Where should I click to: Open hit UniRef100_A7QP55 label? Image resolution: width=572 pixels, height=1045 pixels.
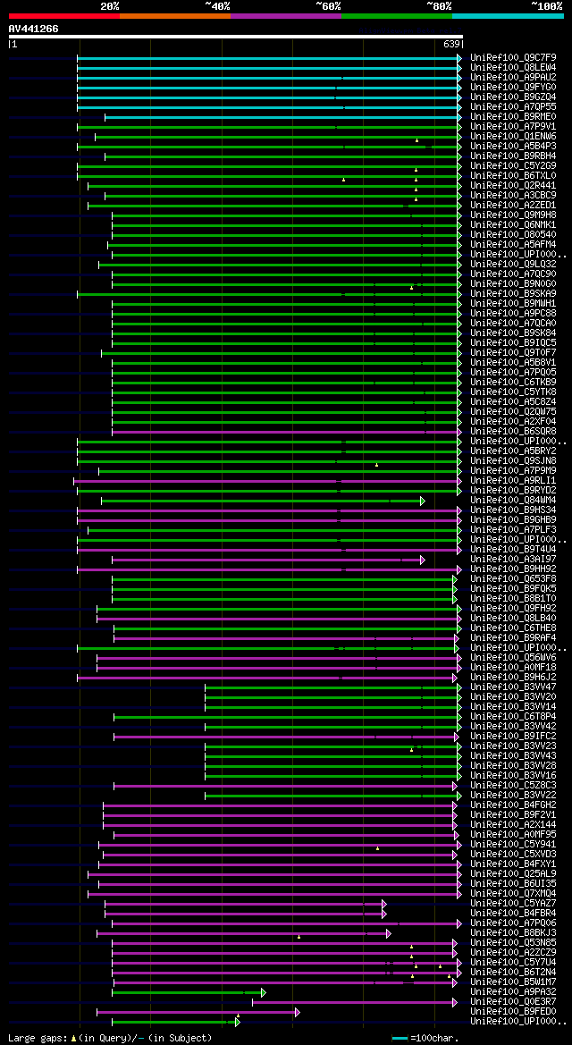(x=513, y=107)
